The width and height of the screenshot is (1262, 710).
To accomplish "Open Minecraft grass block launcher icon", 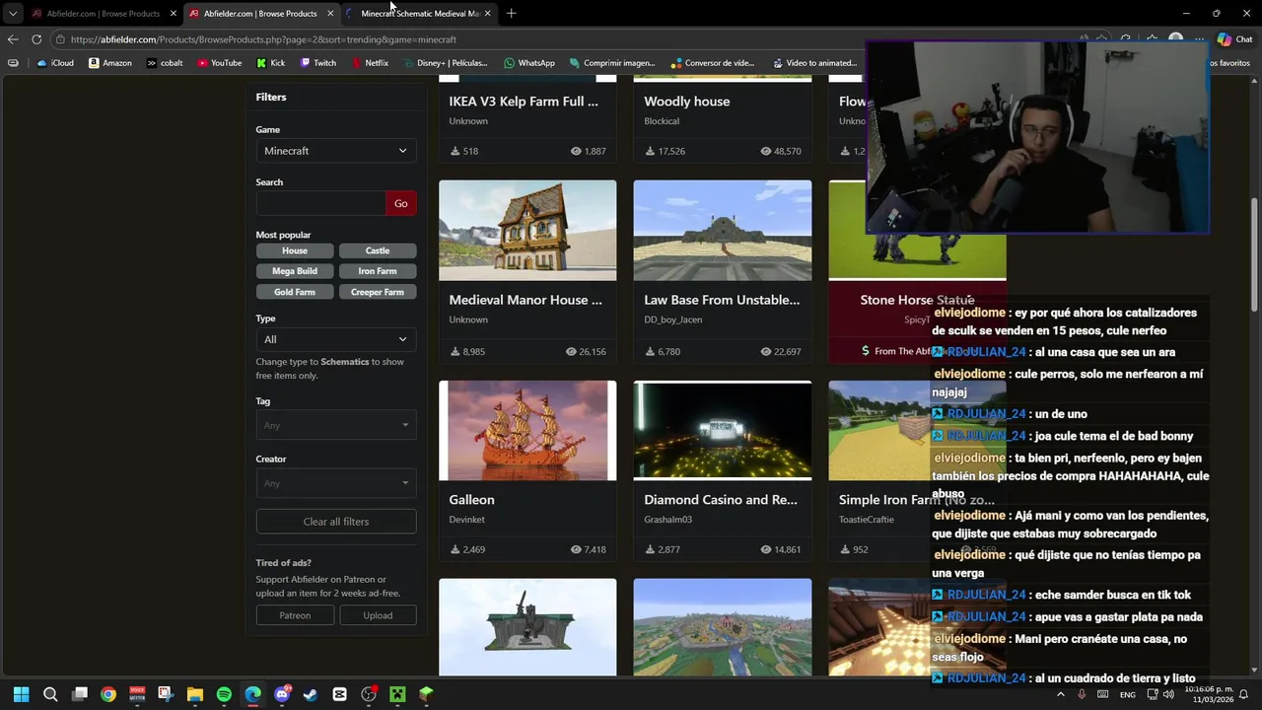I will tap(426, 694).
